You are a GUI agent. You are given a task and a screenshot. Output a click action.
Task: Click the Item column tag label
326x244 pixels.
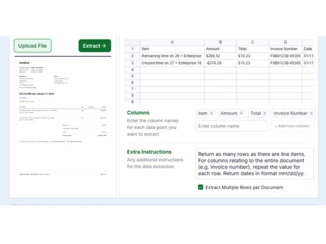[203, 113]
